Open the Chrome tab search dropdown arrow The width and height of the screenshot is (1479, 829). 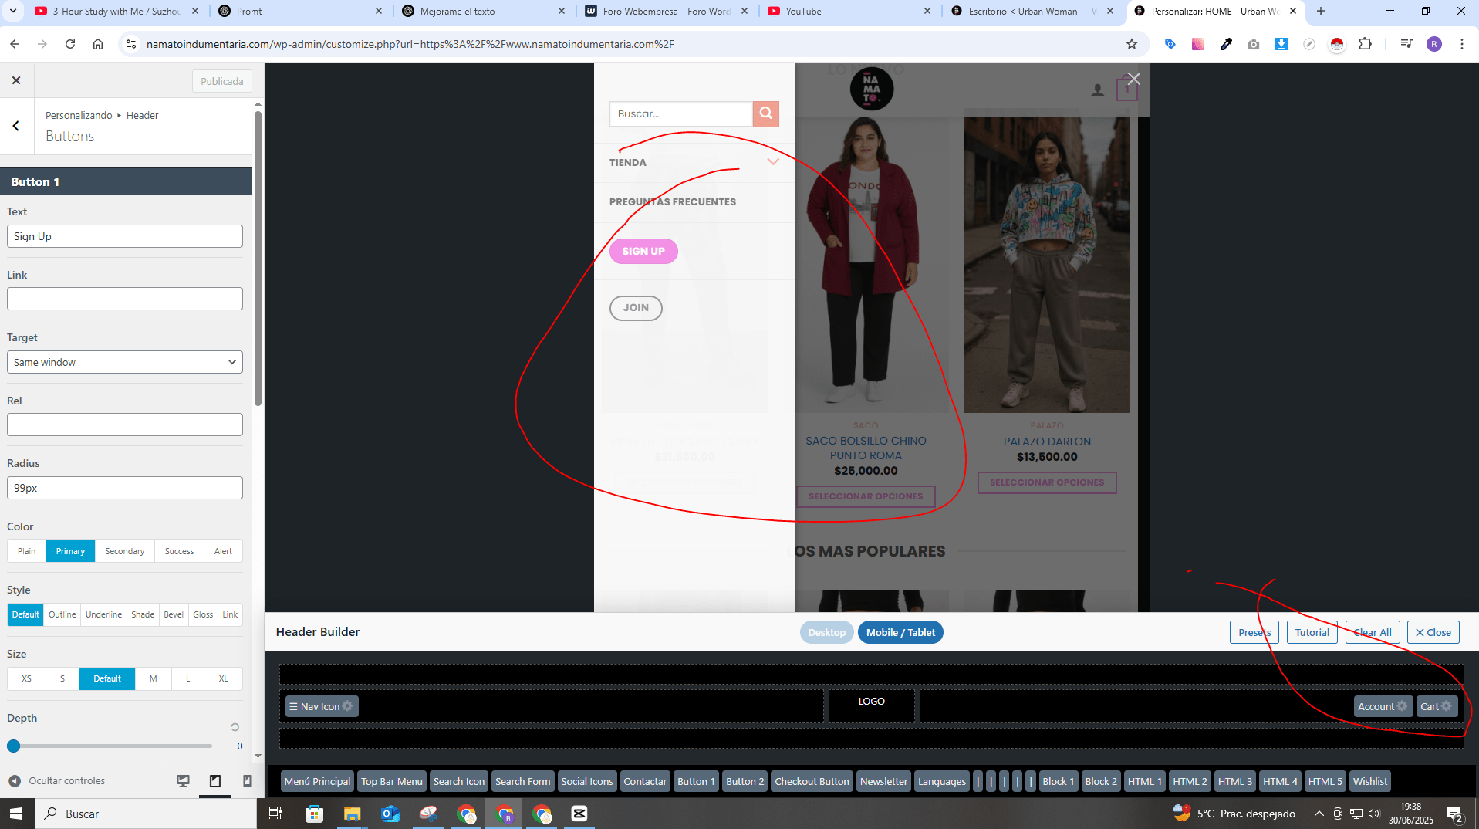[x=13, y=11]
